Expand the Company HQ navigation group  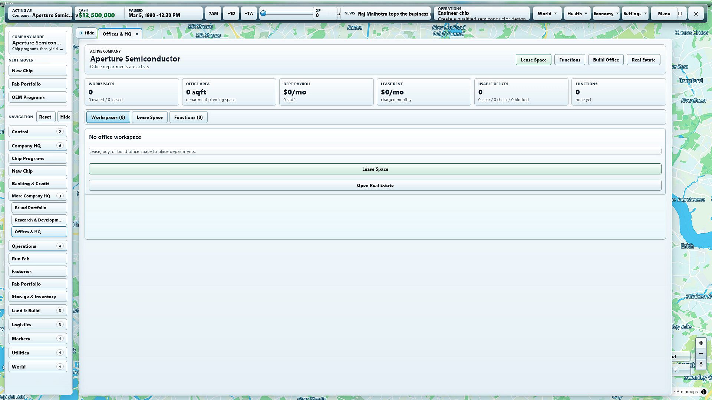pyautogui.click(x=38, y=146)
